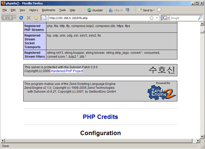Open the Tools menu

[x=62, y=10]
